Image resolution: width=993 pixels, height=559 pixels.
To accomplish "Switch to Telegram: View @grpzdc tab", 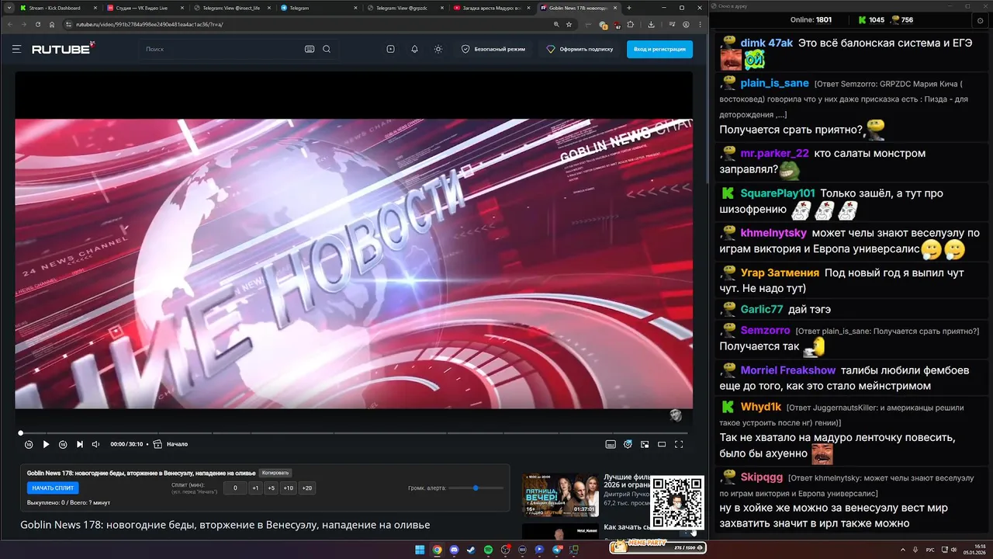I will (x=405, y=8).
